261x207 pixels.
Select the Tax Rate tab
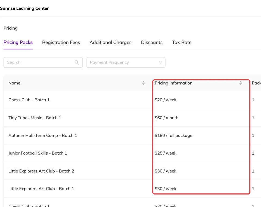click(182, 42)
